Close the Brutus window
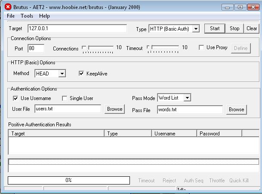 click(253, 7)
